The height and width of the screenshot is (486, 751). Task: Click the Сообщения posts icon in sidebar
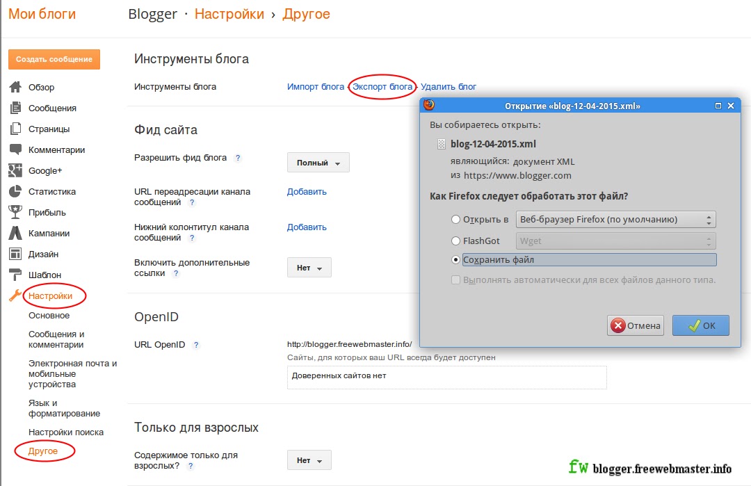[15, 108]
